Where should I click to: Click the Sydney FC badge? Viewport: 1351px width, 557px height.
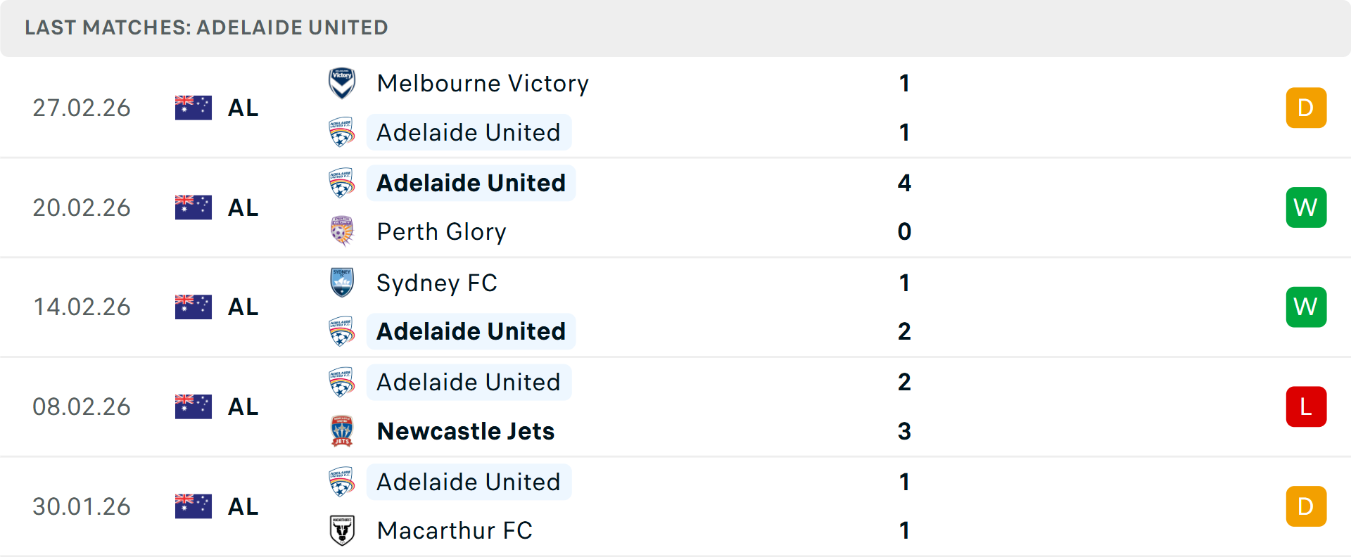pos(343,283)
